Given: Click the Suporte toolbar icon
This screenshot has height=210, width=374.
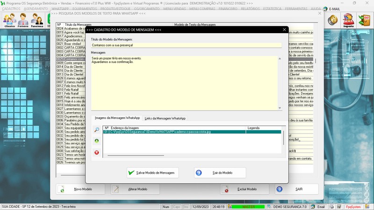Looking at the screenshot, I should click(348, 20).
